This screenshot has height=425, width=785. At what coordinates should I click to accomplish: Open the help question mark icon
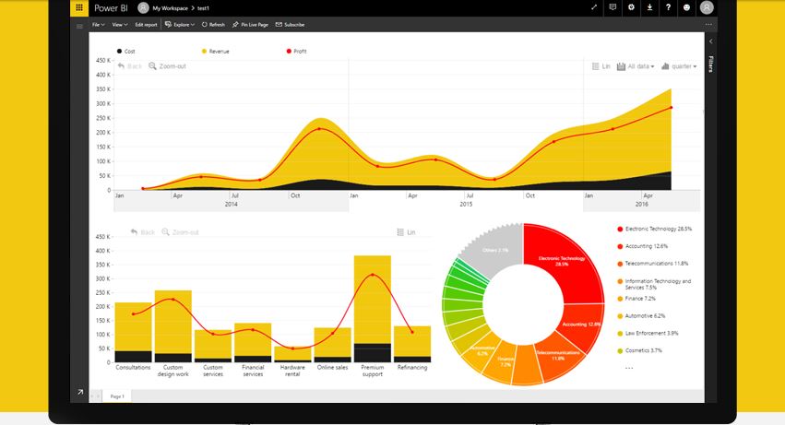tap(668, 7)
